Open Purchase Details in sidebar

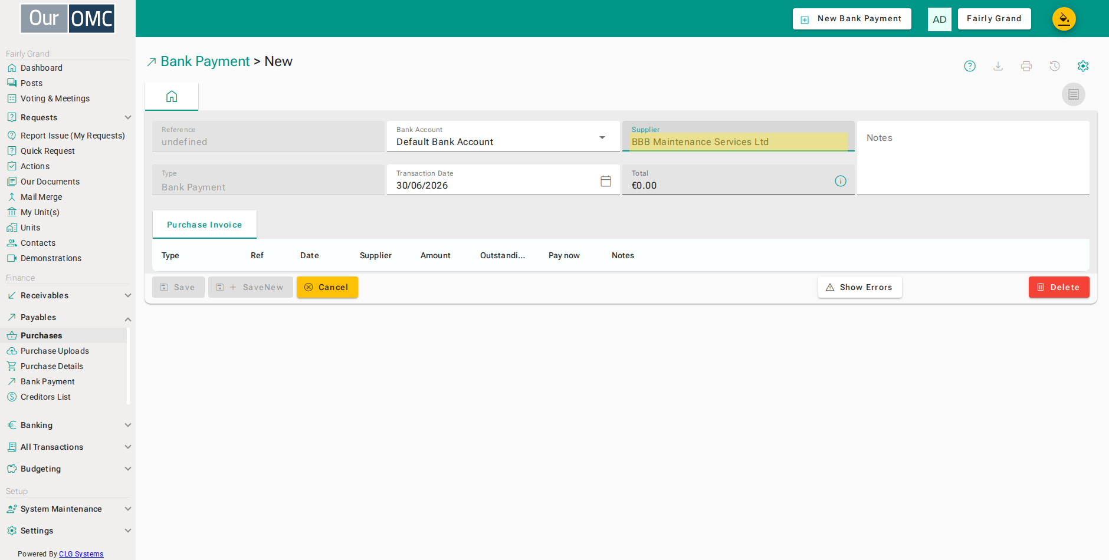pos(51,366)
